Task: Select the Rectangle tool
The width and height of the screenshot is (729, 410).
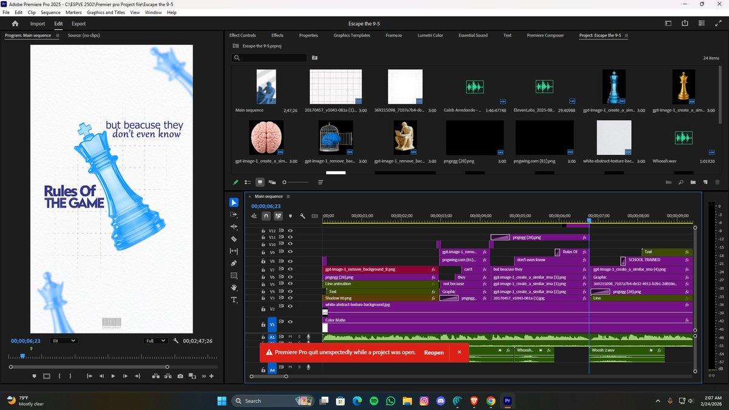Action: click(234, 275)
